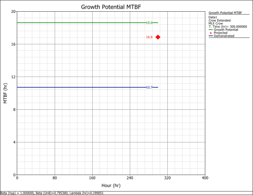The width and height of the screenshot is (253, 195).
Task: Select the green Growth Potential line in the plot
Action: (x=78, y=23)
